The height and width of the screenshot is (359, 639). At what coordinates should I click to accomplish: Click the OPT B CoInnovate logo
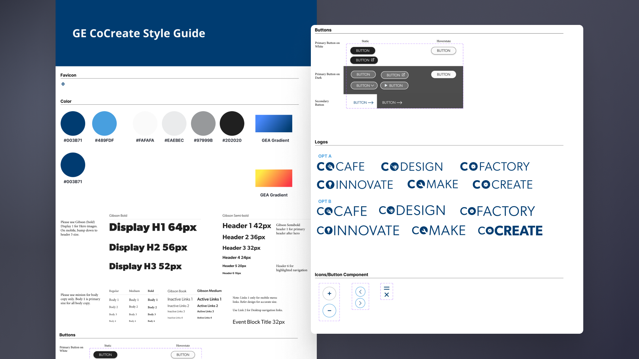tap(358, 230)
